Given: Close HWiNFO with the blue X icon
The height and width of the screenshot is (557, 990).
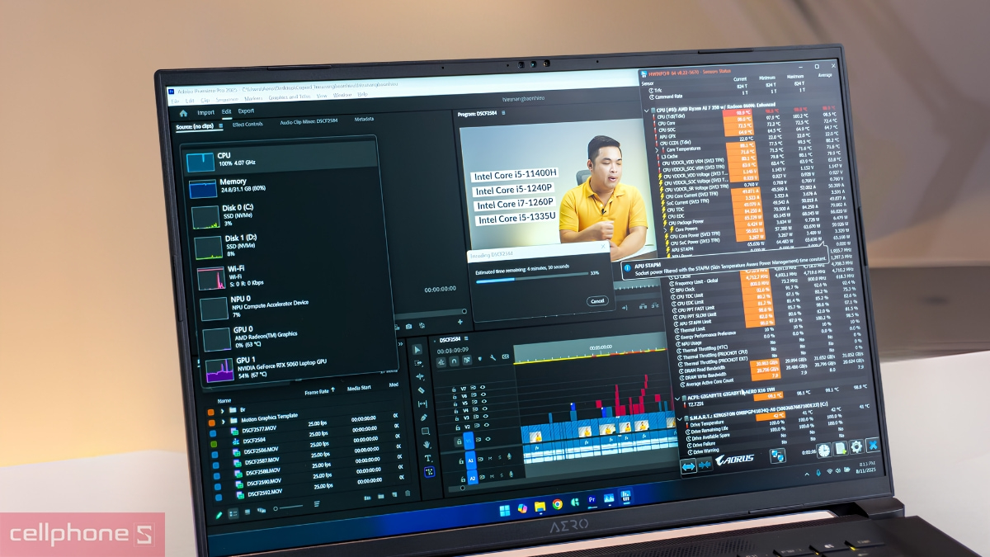Looking at the screenshot, I should [x=873, y=446].
